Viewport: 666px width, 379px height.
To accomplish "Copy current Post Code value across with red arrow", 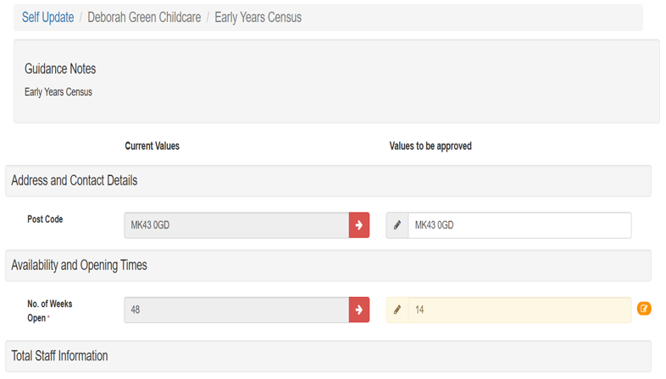I will pos(359,225).
